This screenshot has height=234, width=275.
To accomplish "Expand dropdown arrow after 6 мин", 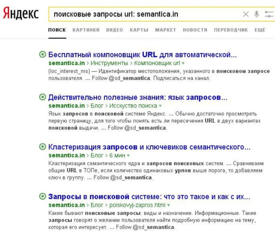I will point(128,156).
